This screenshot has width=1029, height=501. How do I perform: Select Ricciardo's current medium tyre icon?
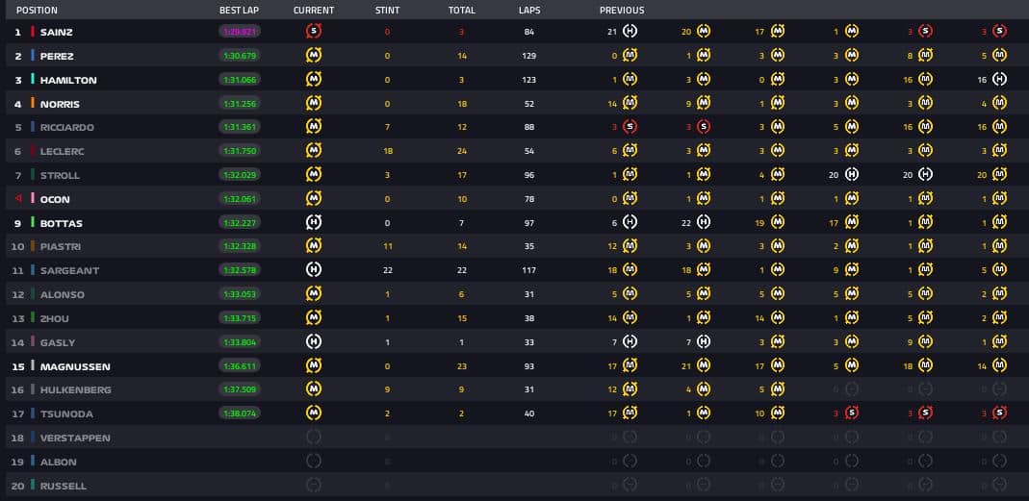tap(314, 127)
